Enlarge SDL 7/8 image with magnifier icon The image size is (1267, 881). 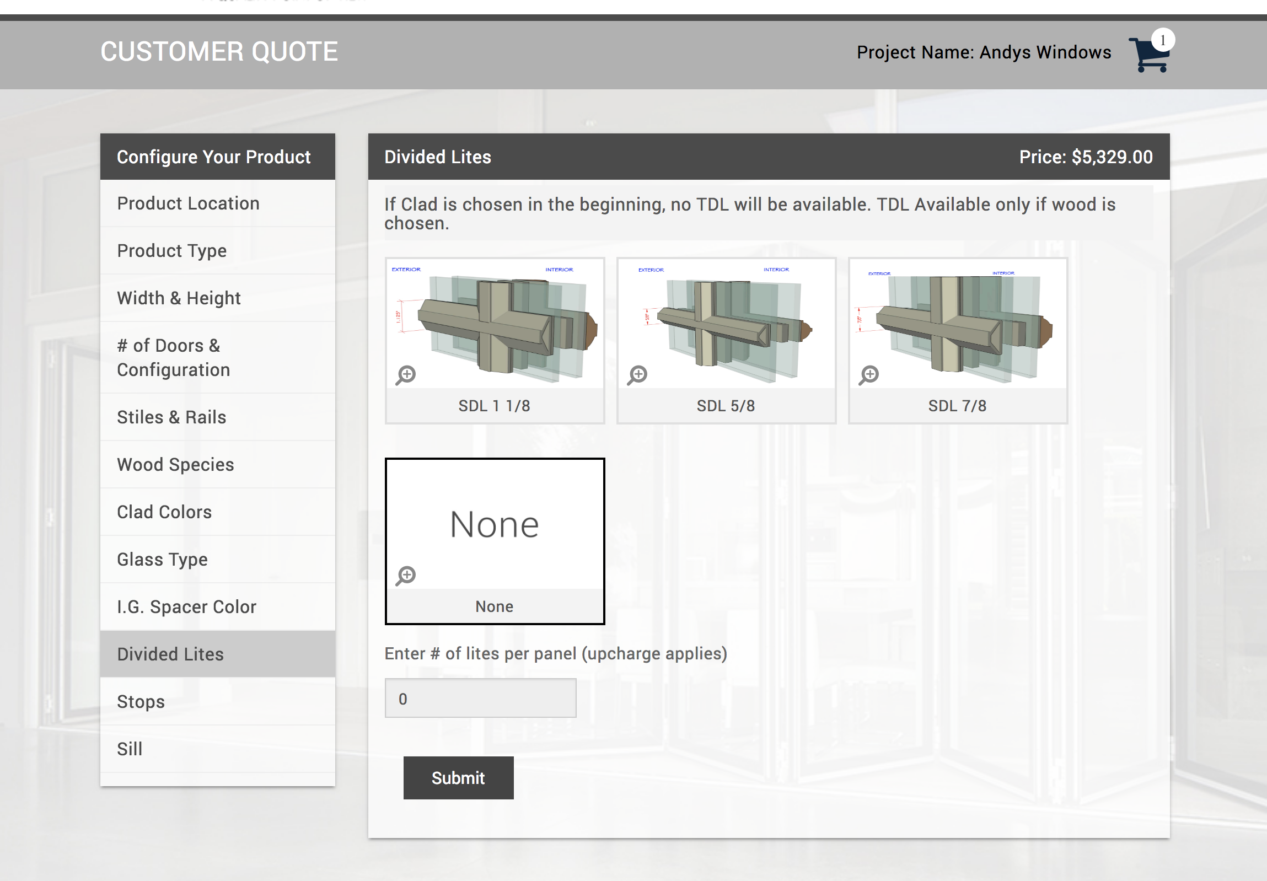(x=868, y=375)
